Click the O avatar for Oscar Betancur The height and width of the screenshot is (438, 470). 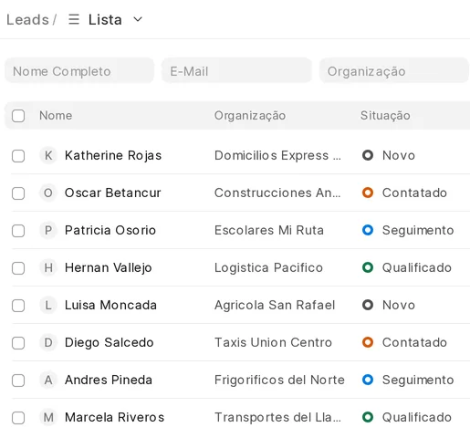click(48, 193)
